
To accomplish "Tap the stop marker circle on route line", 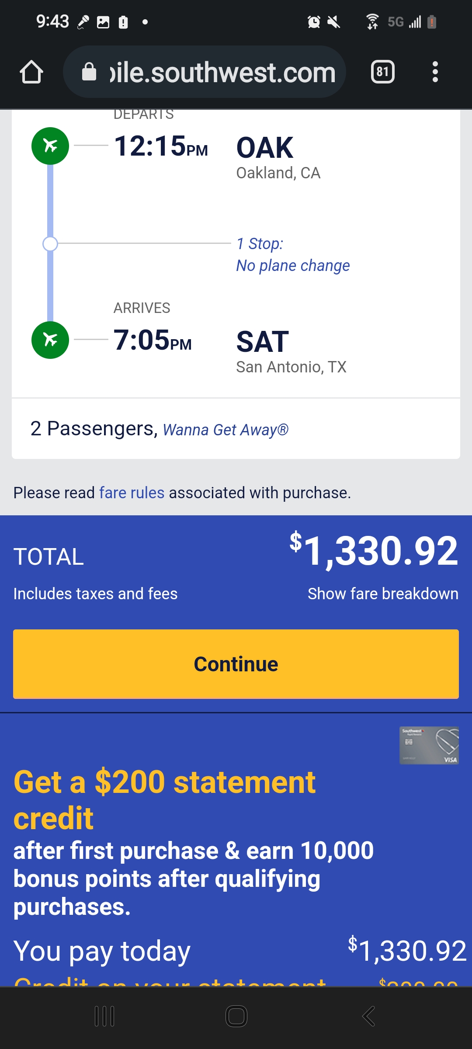I will click(50, 244).
